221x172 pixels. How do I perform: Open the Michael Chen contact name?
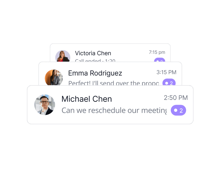[x=87, y=99]
